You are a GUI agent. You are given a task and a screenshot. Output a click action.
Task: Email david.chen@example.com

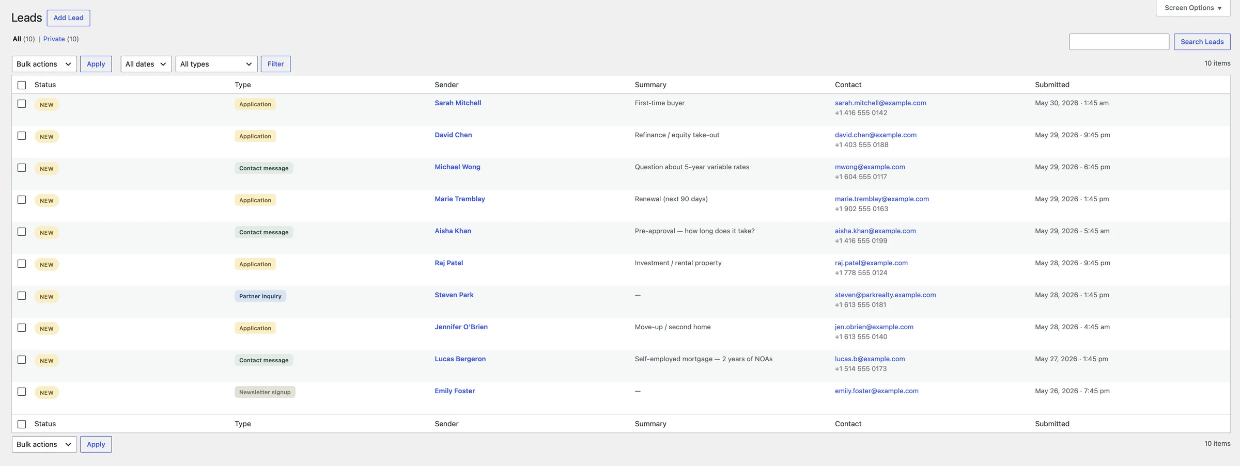click(876, 135)
